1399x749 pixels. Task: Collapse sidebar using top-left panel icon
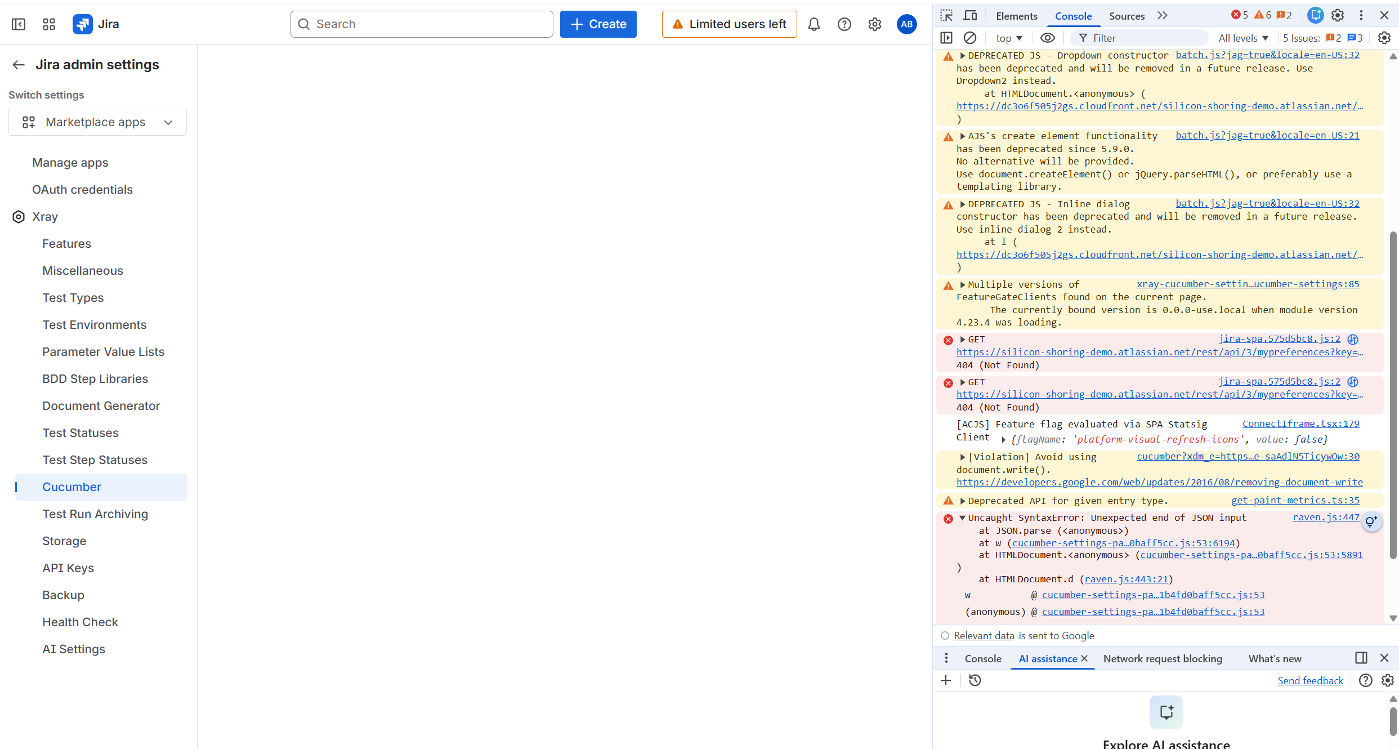19,24
